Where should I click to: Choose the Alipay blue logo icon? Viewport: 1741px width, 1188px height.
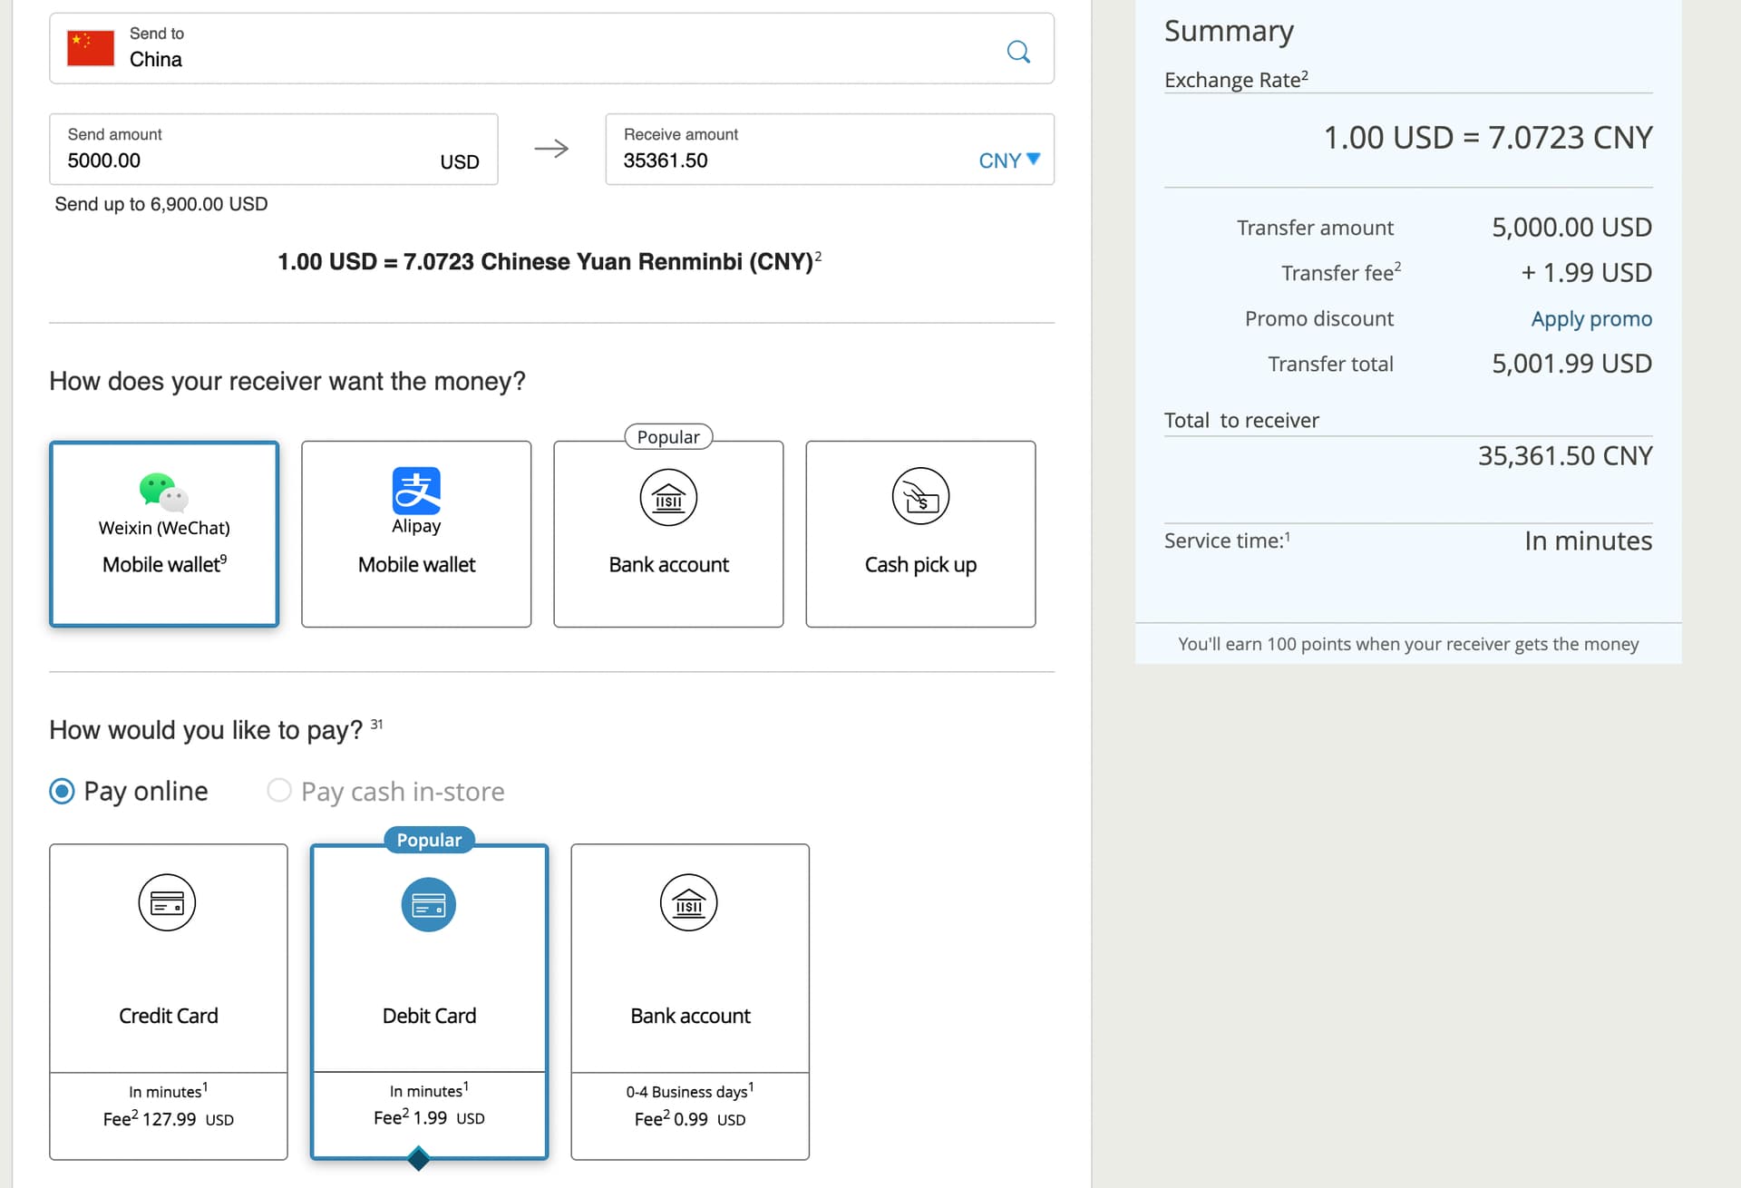tap(416, 491)
